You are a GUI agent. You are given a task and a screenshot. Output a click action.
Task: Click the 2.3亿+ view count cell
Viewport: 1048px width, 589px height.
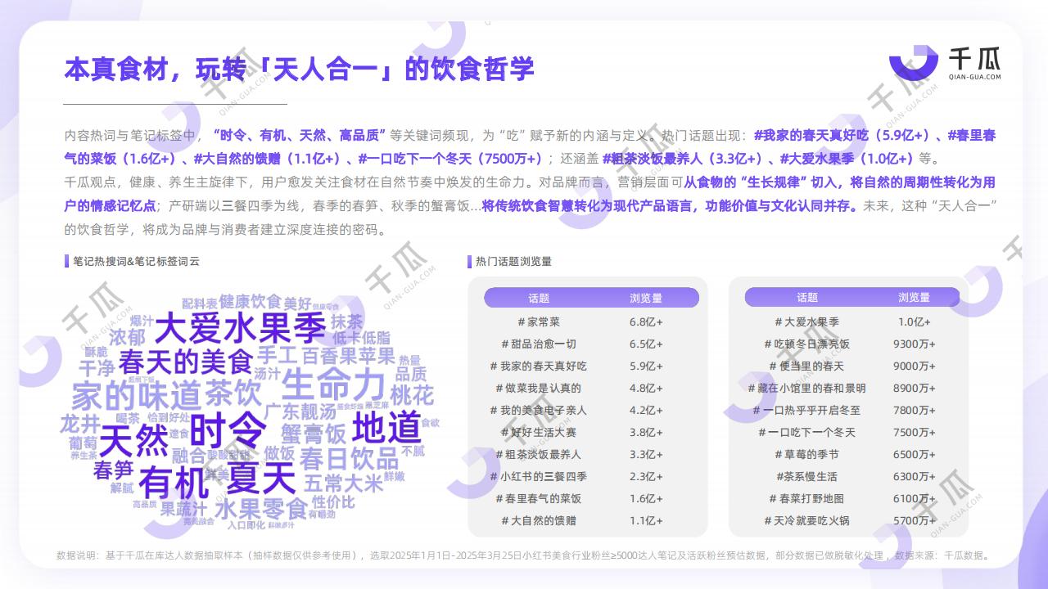tap(646, 477)
